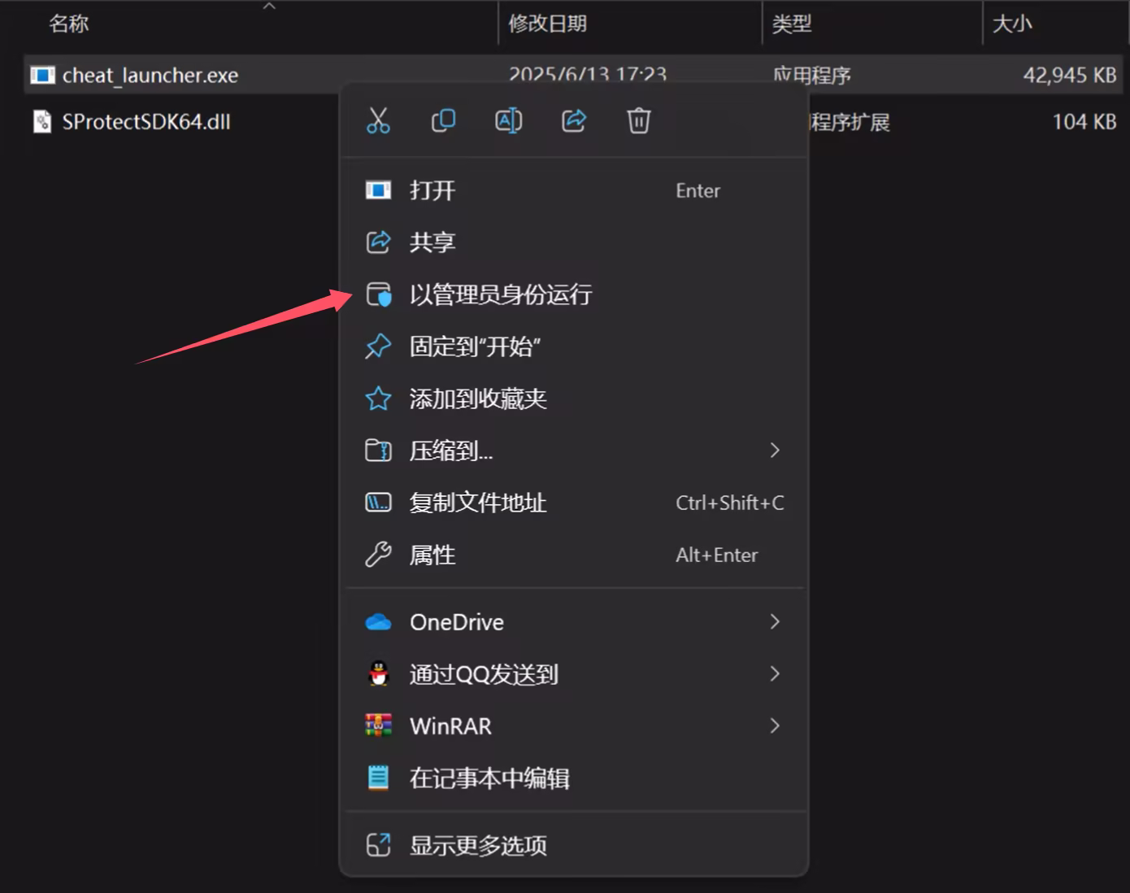Select the SProtectSDK64.dll file icon
The height and width of the screenshot is (893, 1130).
tap(41, 122)
